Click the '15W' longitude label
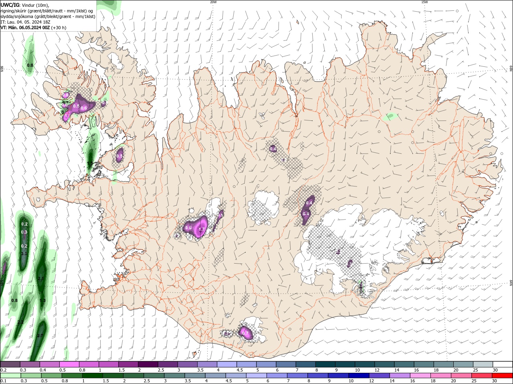 pyautogui.click(x=424, y=2)
